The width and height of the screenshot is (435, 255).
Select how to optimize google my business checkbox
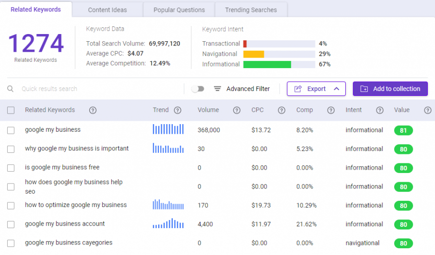point(11,206)
